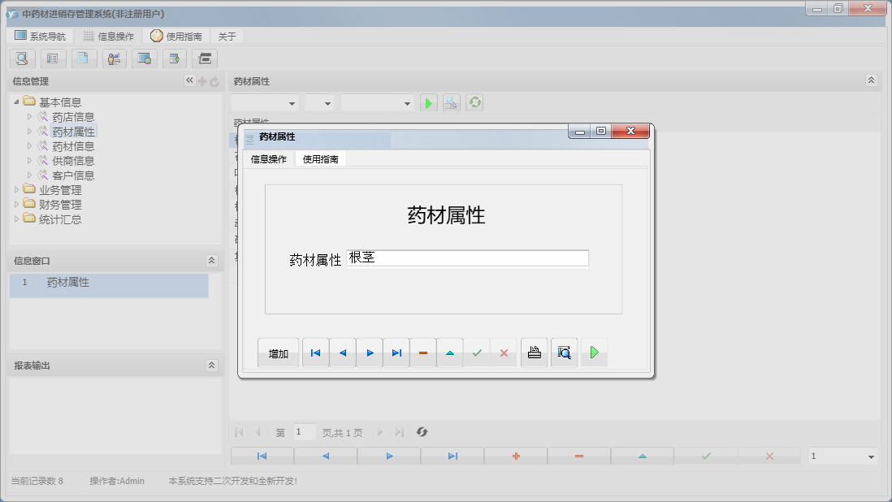Click the monitor/display icon on the toolbar
The height and width of the screenshot is (502, 892).
[146, 58]
